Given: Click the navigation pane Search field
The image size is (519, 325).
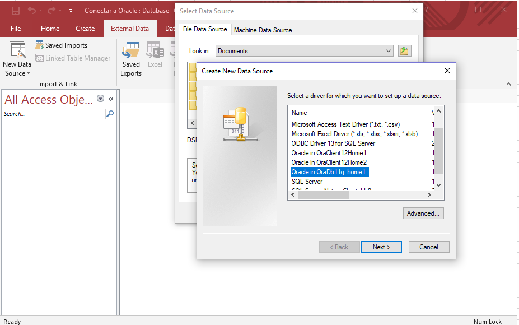Looking at the screenshot, I should tap(54, 114).
